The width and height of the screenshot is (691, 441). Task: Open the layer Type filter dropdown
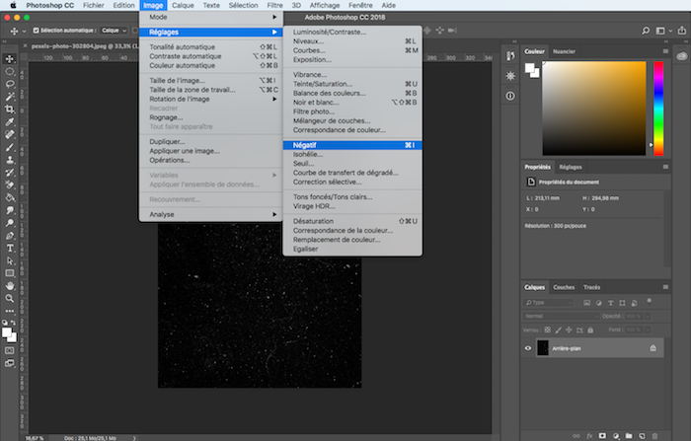tap(549, 303)
